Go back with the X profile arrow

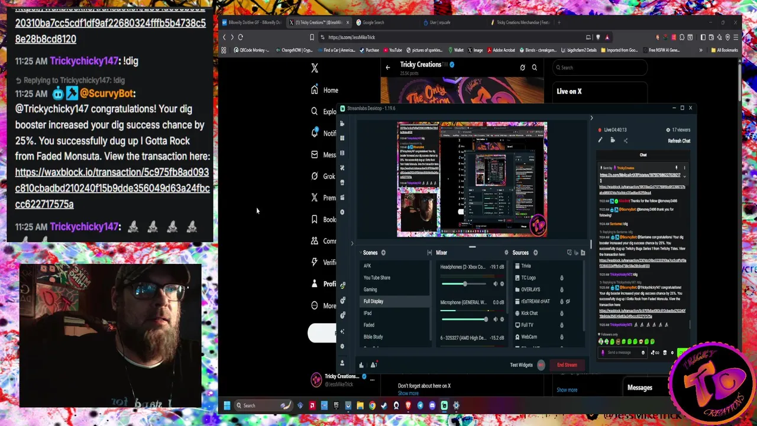388,67
